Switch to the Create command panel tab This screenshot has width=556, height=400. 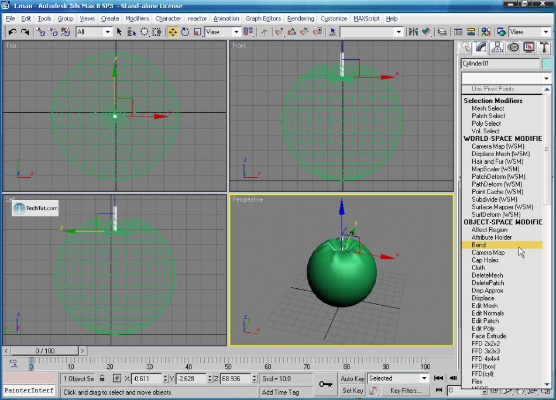coord(465,48)
